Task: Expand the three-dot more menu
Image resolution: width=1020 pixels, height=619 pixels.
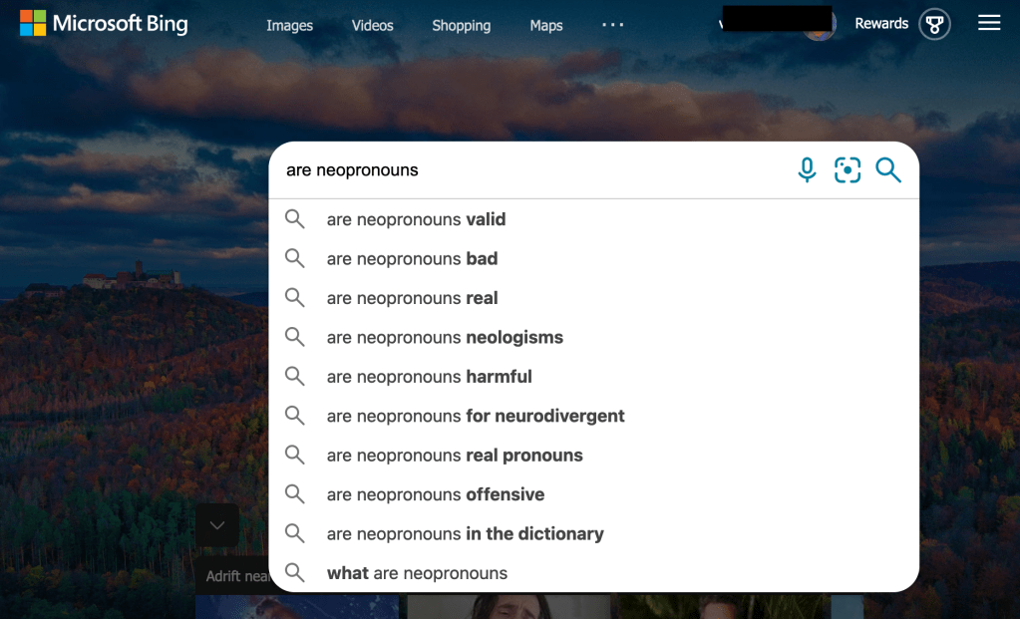Action: point(612,25)
